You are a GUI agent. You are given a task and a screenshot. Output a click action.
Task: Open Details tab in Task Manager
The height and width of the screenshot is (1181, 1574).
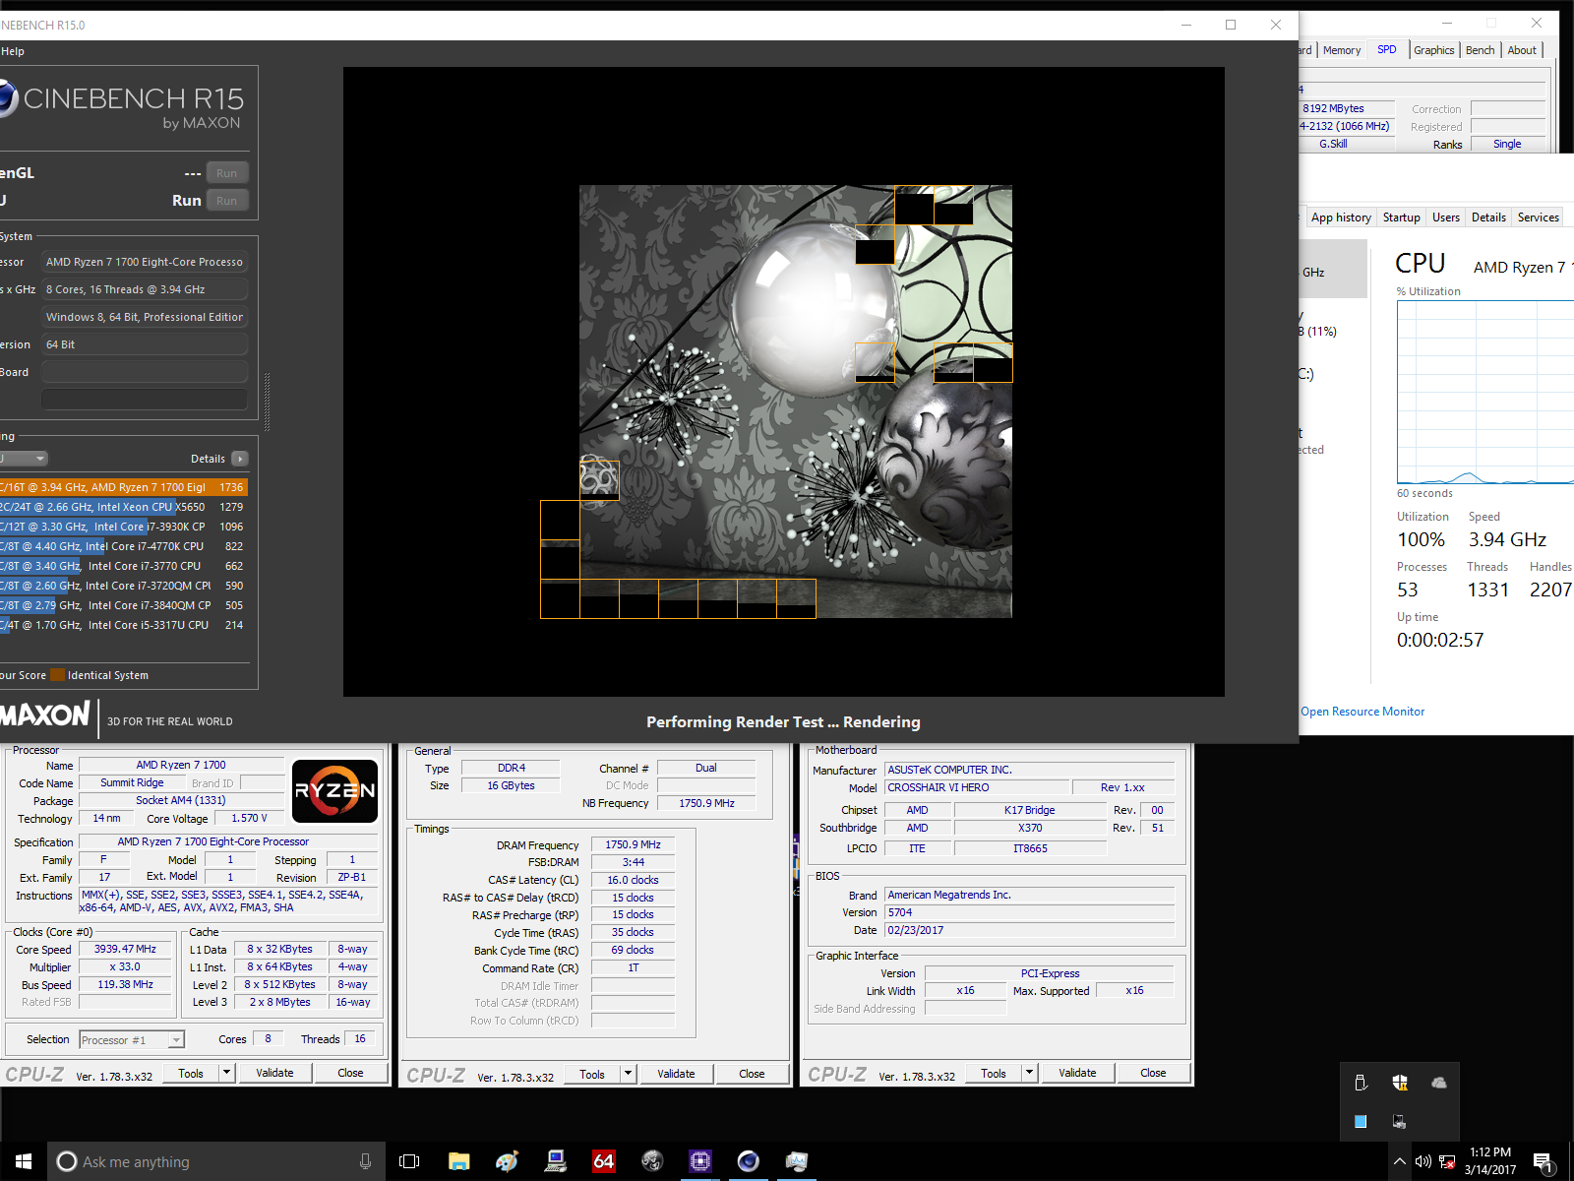1488,218
